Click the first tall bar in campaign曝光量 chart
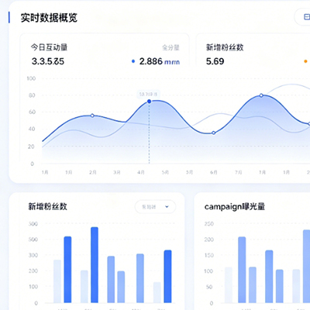 (242, 270)
